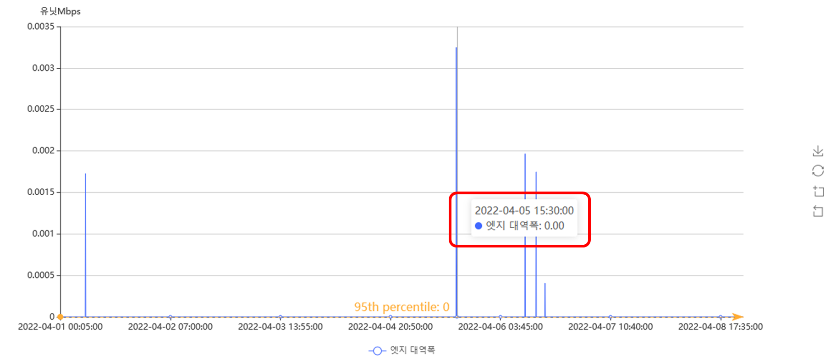Image resolution: width=836 pixels, height=357 pixels.
Task: Click the orange dot at the chart origin
Action: (60, 317)
